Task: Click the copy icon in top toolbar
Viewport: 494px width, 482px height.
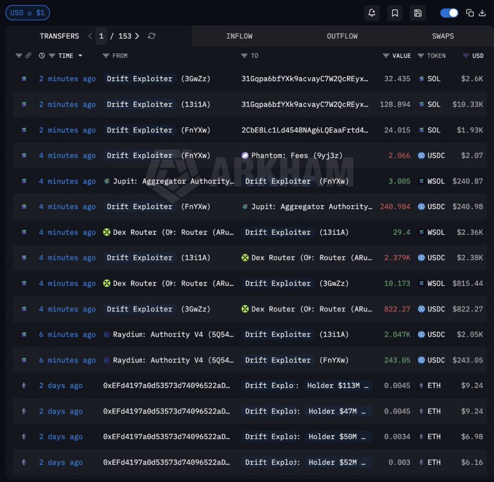Action: [470, 13]
